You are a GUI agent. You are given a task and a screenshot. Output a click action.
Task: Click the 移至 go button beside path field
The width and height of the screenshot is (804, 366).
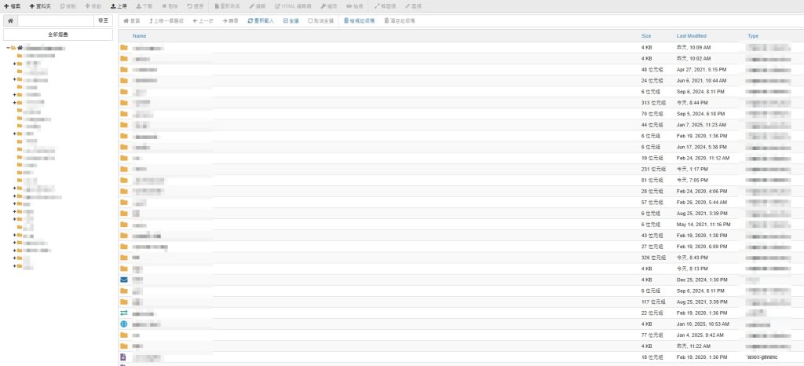[103, 20]
